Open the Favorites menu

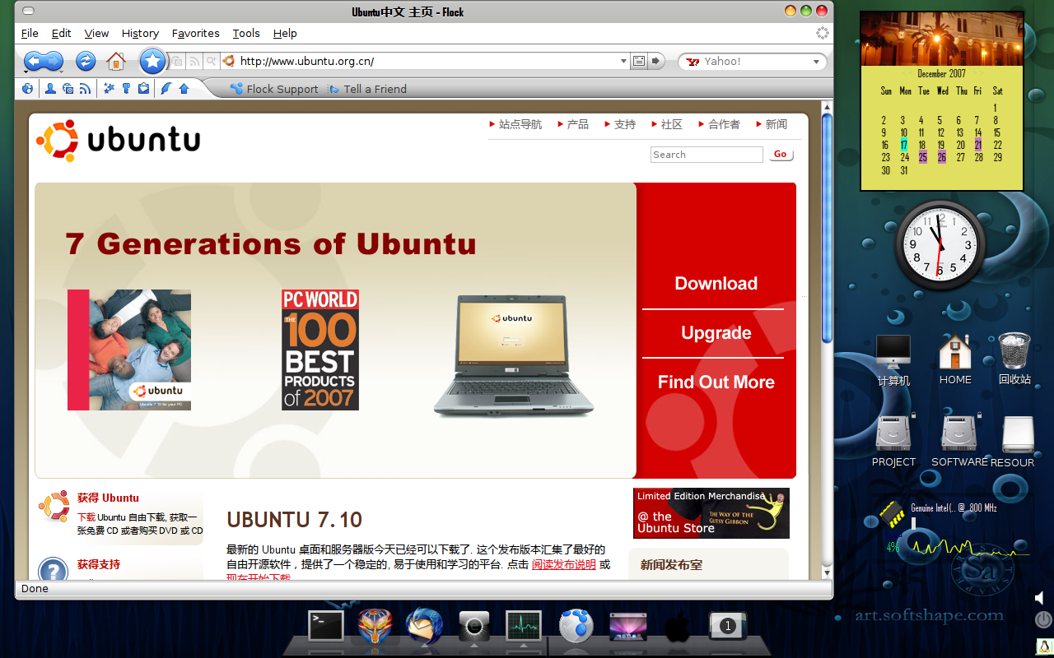(x=195, y=33)
